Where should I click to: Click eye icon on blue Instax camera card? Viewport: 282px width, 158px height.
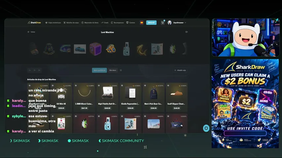point(99,116)
